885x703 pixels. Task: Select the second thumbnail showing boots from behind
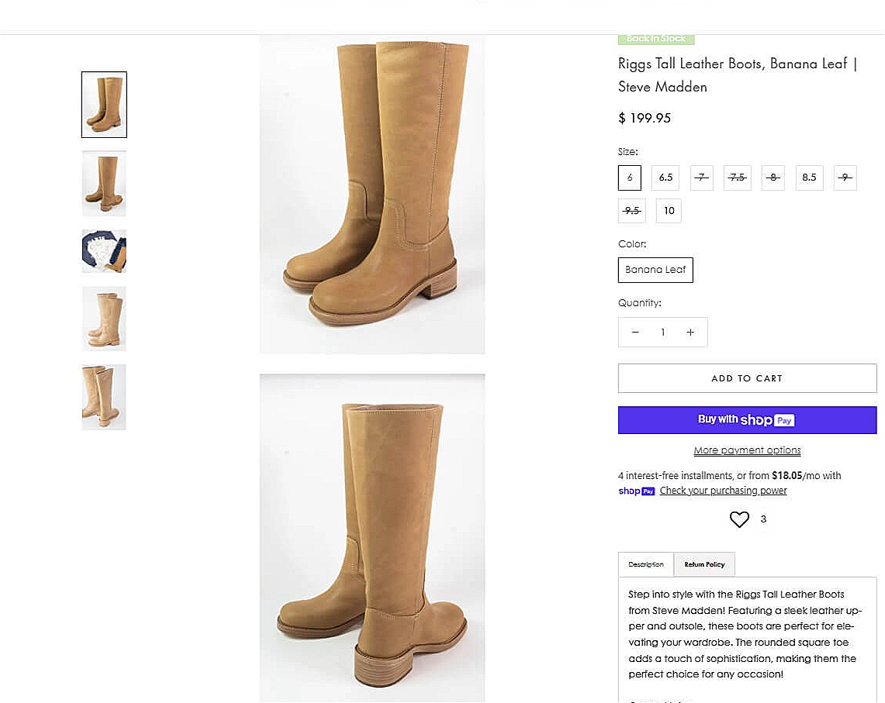(x=105, y=184)
